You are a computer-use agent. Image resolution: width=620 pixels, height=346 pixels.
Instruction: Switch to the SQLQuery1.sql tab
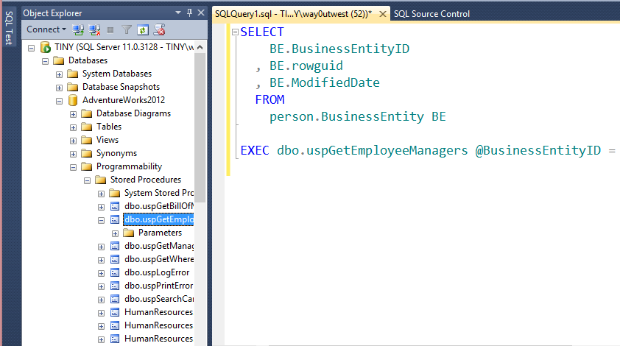coord(293,14)
